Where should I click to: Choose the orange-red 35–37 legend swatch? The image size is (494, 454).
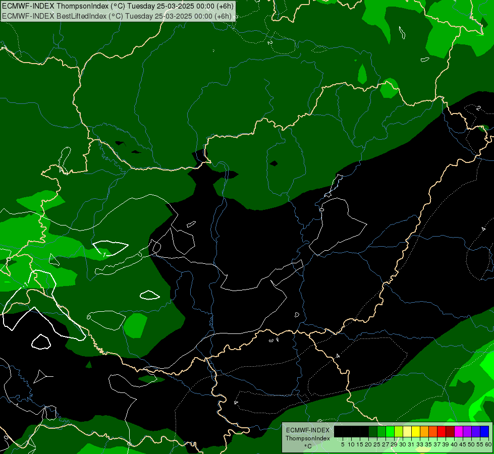pos(433,431)
